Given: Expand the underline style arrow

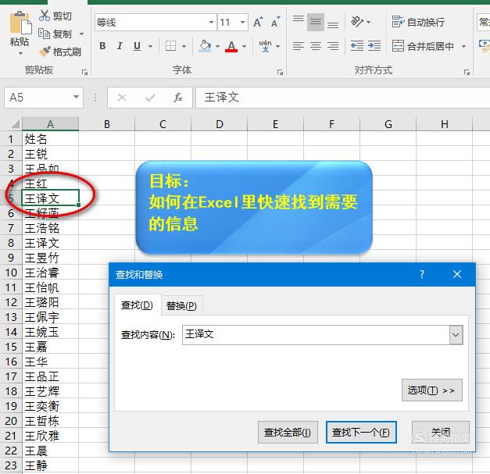Looking at the screenshot, I should tap(150, 46).
